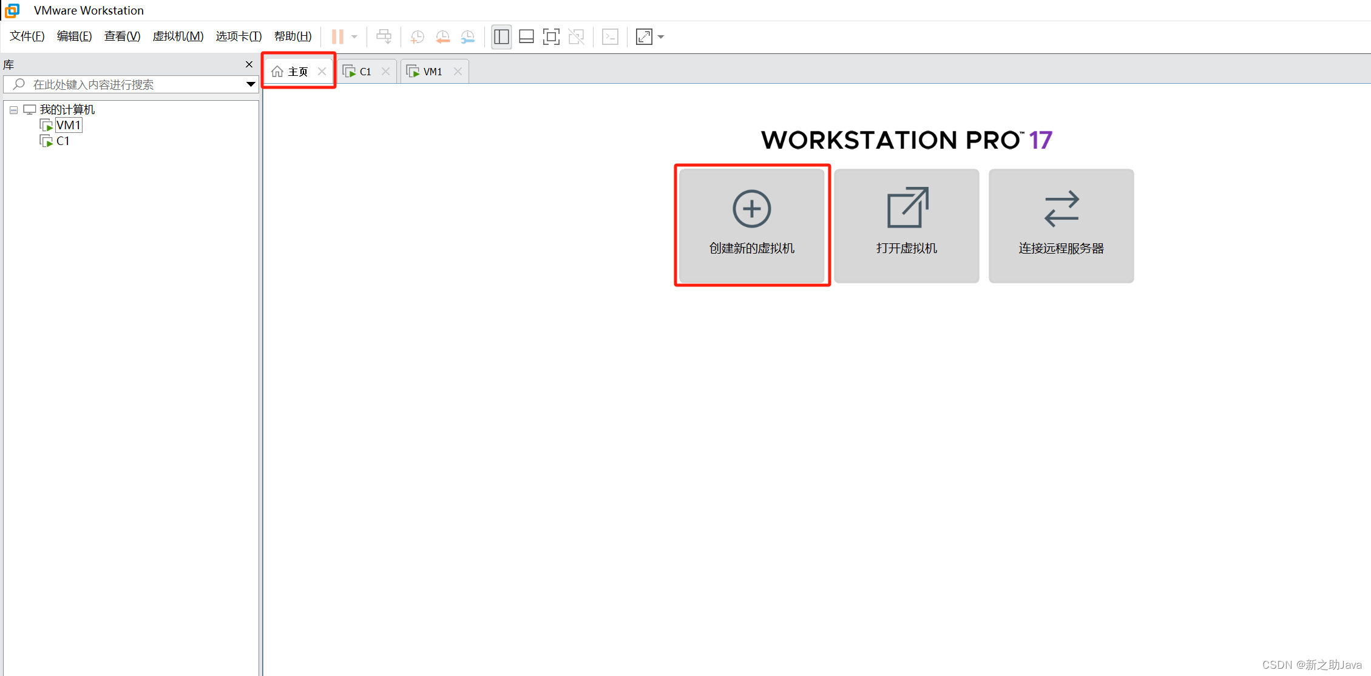Click the 连接远程服务器 button
This screenshot has height=676, width=1371.
pyautogui.click(x=1061, y=226)
